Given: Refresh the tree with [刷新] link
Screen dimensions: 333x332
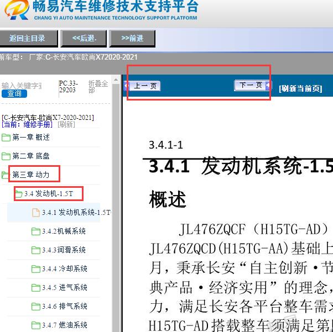Looking at the screenshot, I should [x=66, y=124].
